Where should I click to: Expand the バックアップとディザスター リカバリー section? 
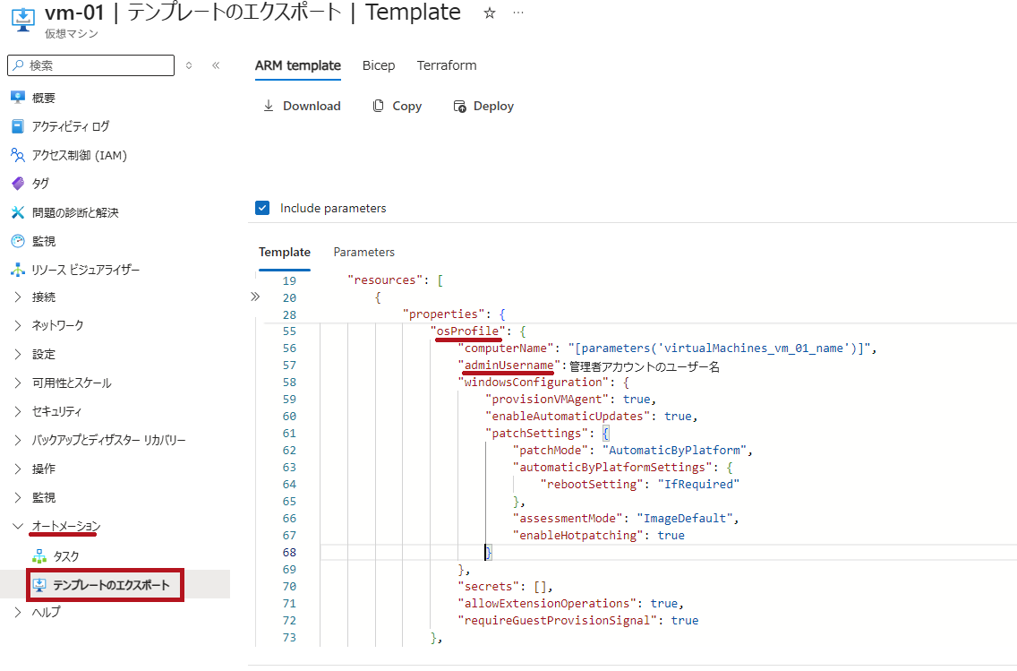18,440
